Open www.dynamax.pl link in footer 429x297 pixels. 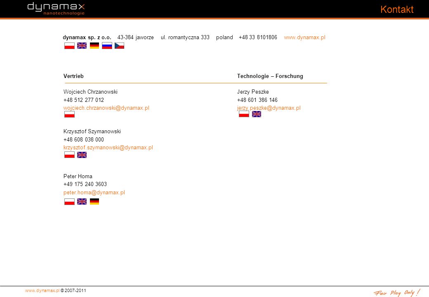42,291
